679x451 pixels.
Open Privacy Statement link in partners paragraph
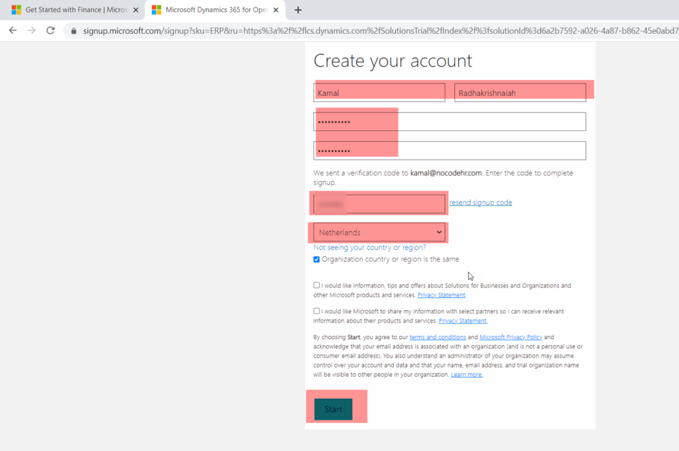[463, 321]
